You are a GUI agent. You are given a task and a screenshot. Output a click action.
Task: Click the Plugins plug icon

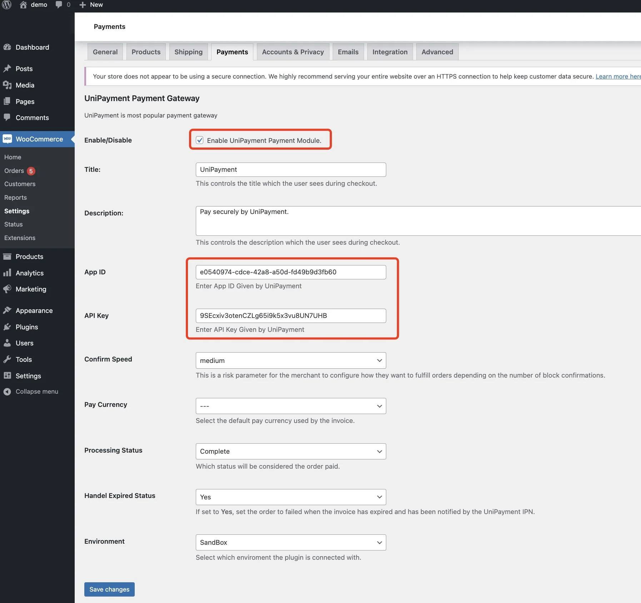(x=7, y=327)
